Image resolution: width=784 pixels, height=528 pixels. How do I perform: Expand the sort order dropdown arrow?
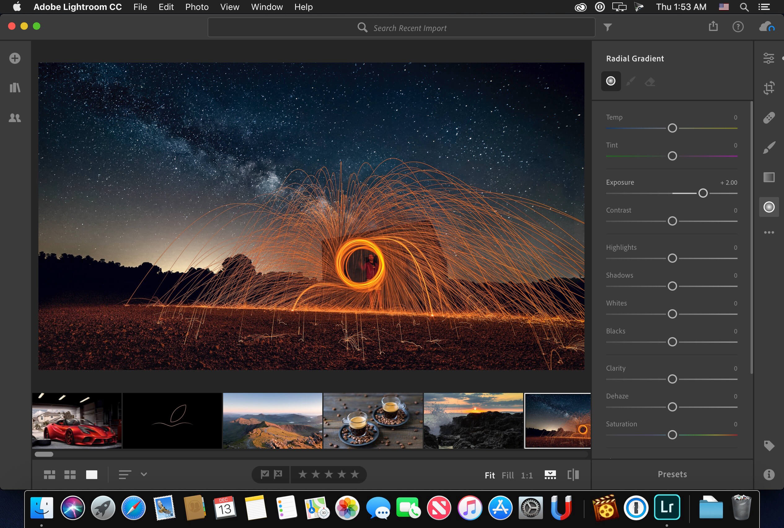(x=142, y=474)
